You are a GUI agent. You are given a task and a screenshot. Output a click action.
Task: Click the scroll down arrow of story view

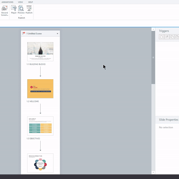153,172
